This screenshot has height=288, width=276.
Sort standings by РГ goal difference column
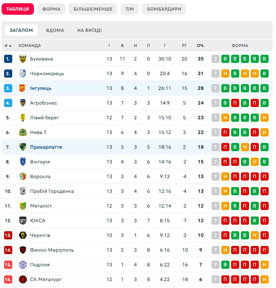(184, 46)
